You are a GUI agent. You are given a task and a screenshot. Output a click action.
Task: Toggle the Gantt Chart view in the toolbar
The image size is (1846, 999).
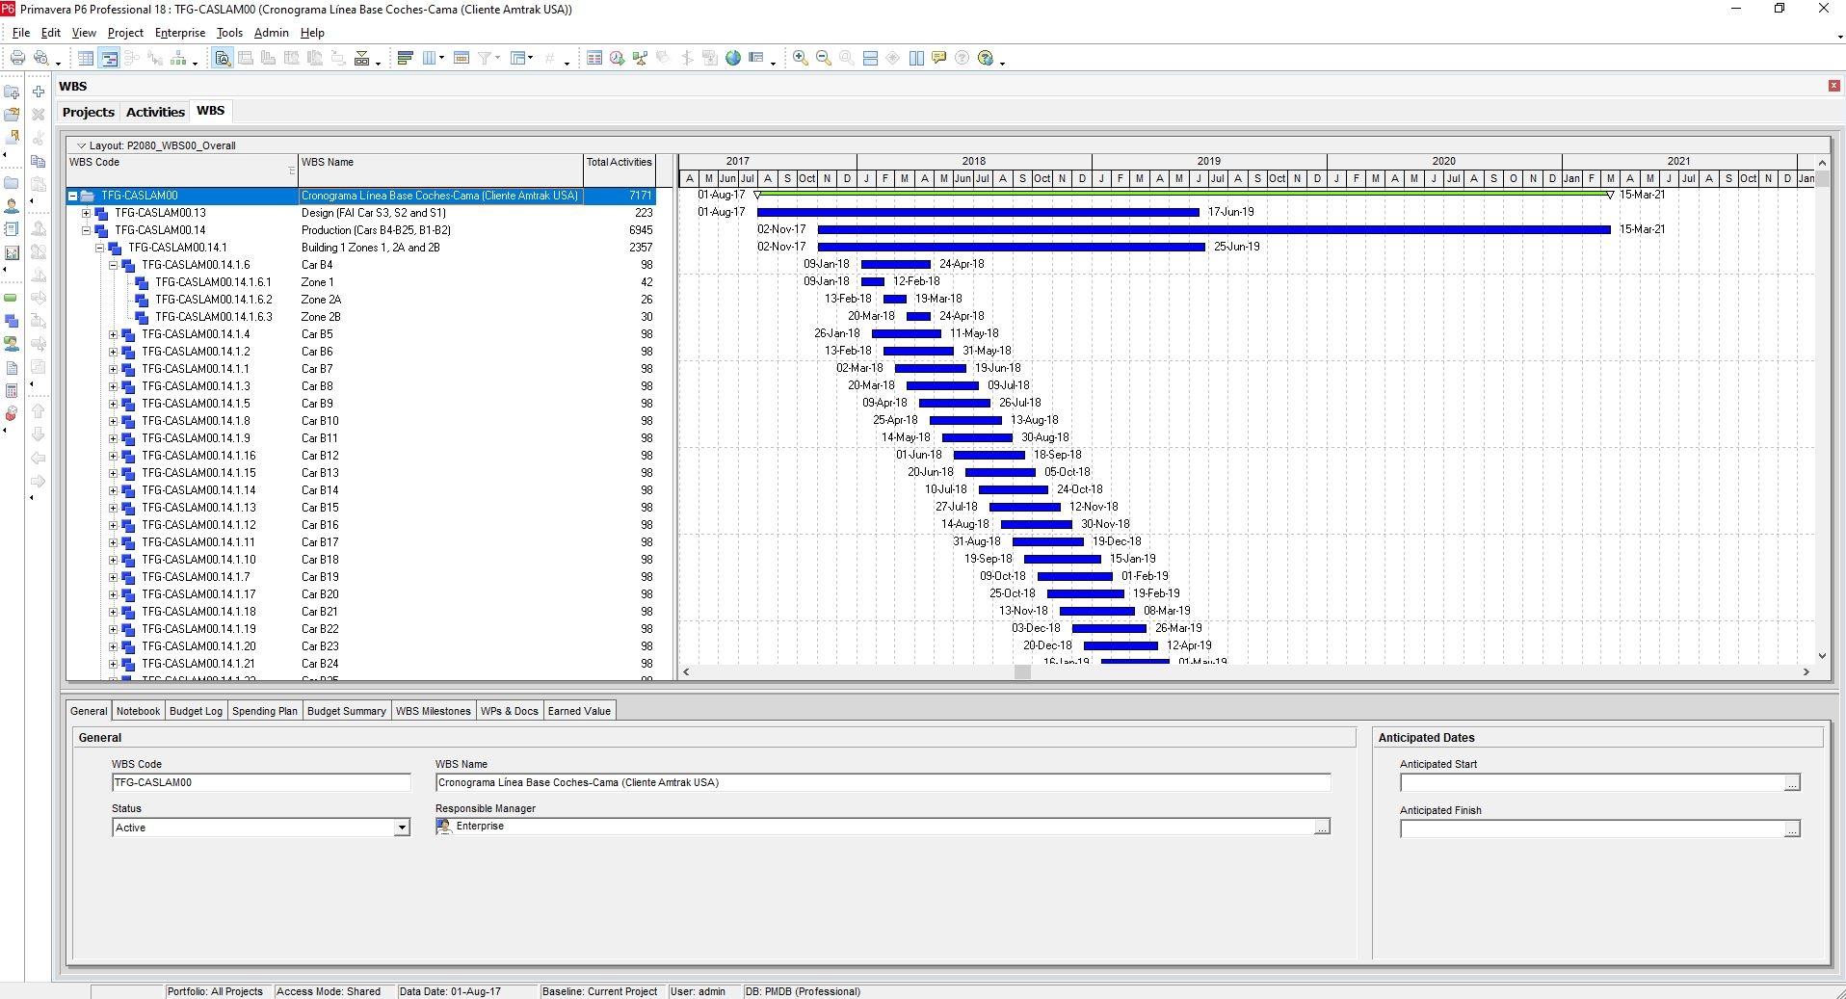point(109,58)
